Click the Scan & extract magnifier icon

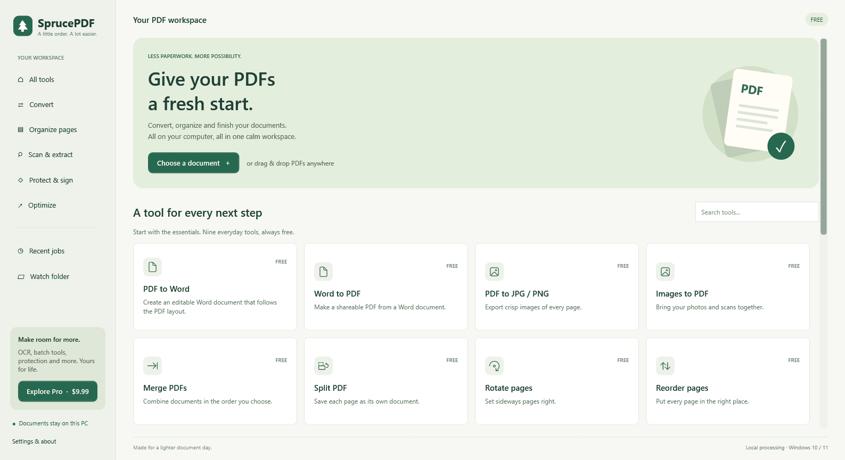pos(20,155)
